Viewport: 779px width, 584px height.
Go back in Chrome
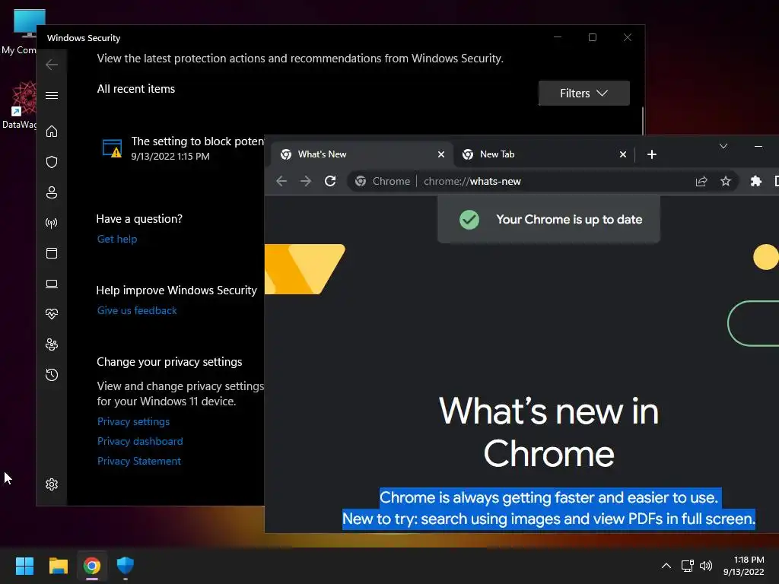coord(281,181)
